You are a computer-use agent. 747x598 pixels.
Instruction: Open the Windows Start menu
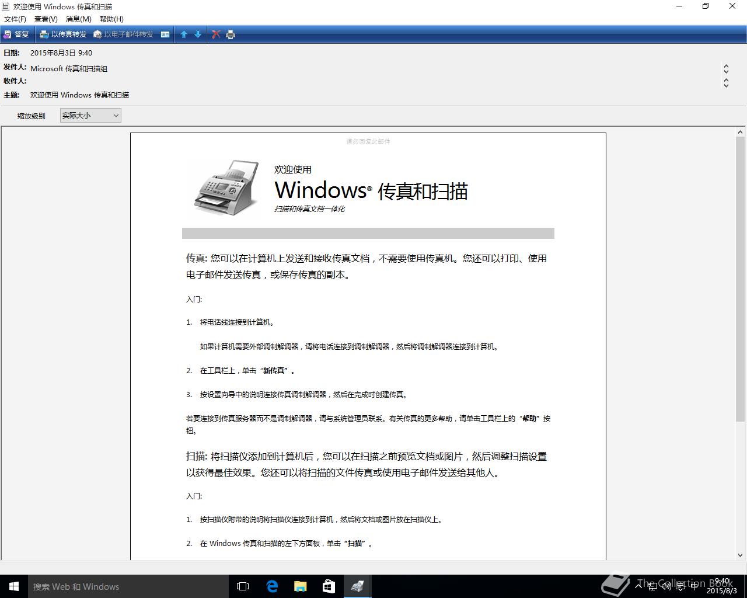point(14,586)
